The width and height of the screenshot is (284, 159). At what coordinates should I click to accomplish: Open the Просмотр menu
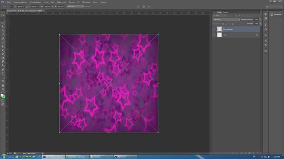coord(86,2)
